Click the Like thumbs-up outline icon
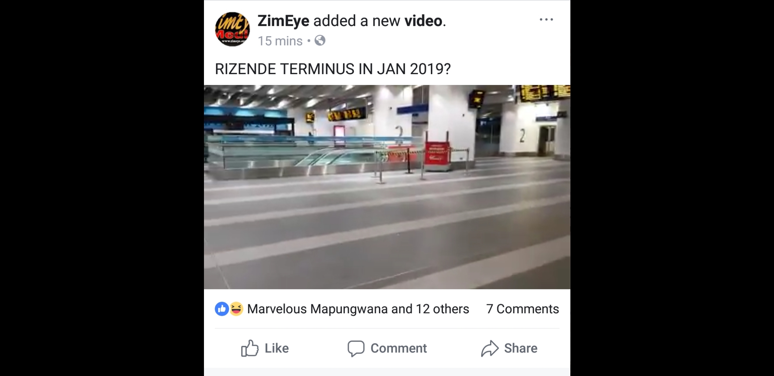 point(250,348)
